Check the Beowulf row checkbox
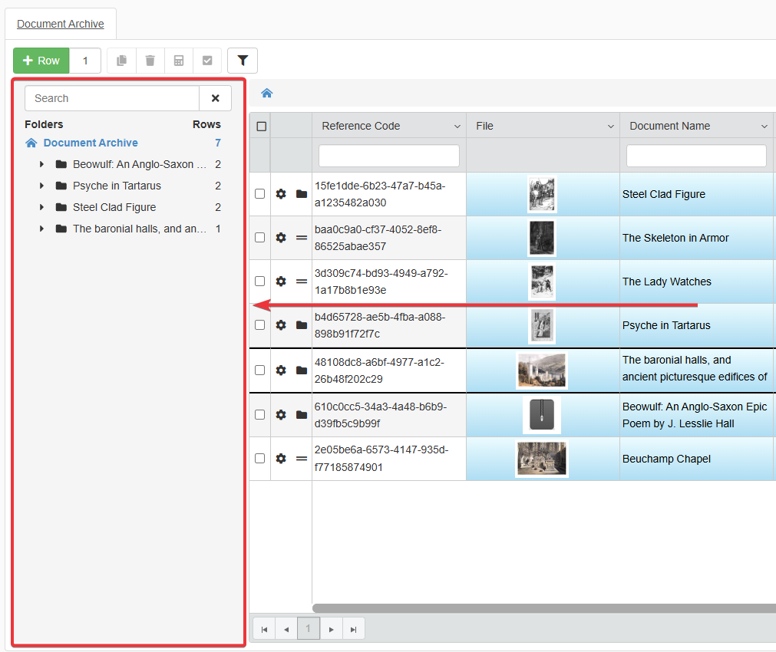Viewport: 776px width, 652px height. [x=260, y=414]
